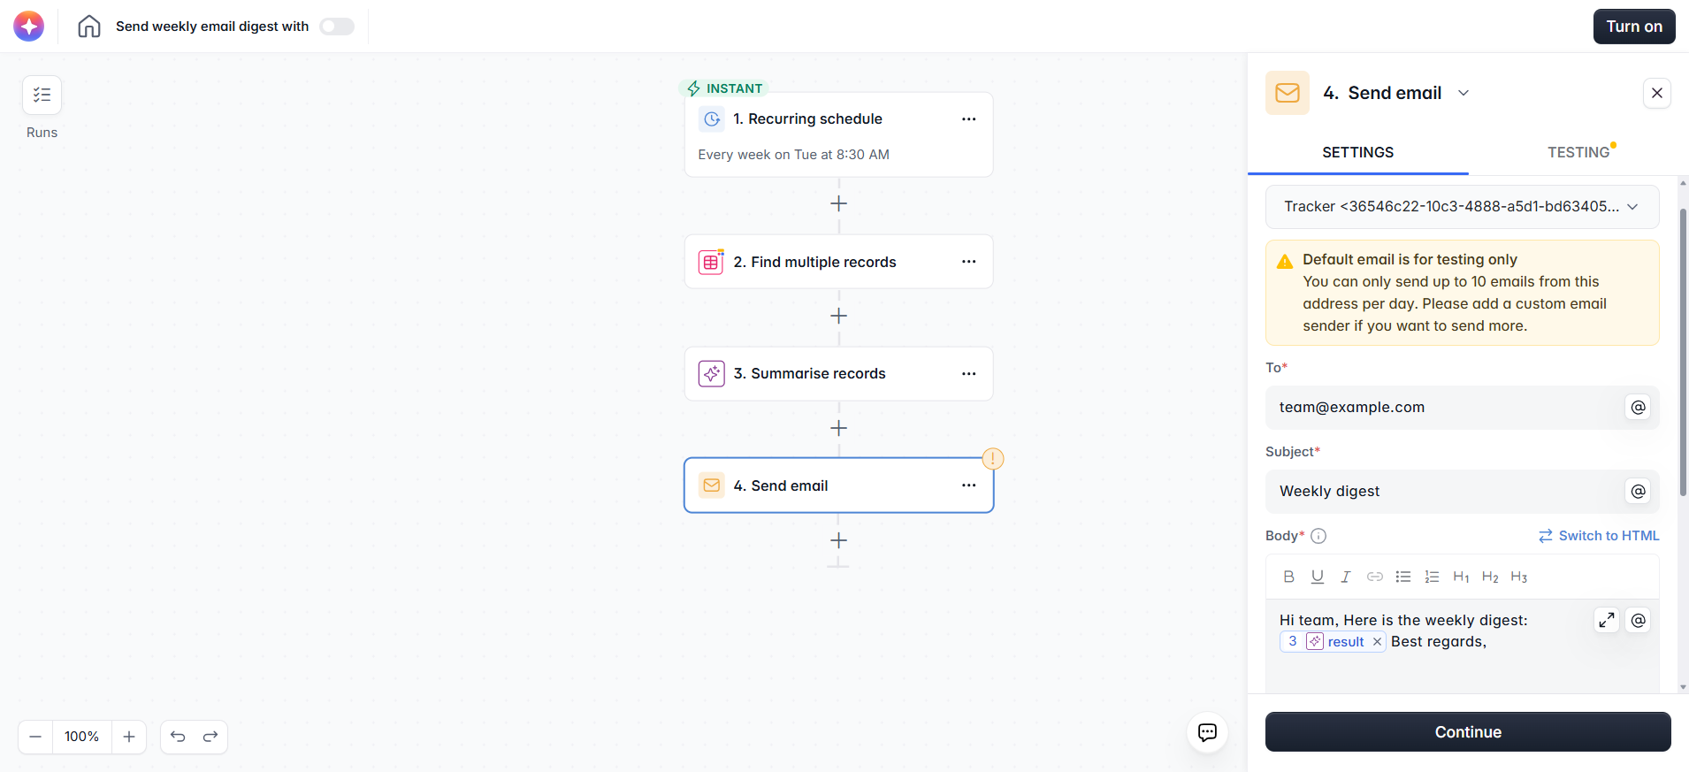Open the Runs checklist icon
1689x772 pixels.
coord(42,95)
